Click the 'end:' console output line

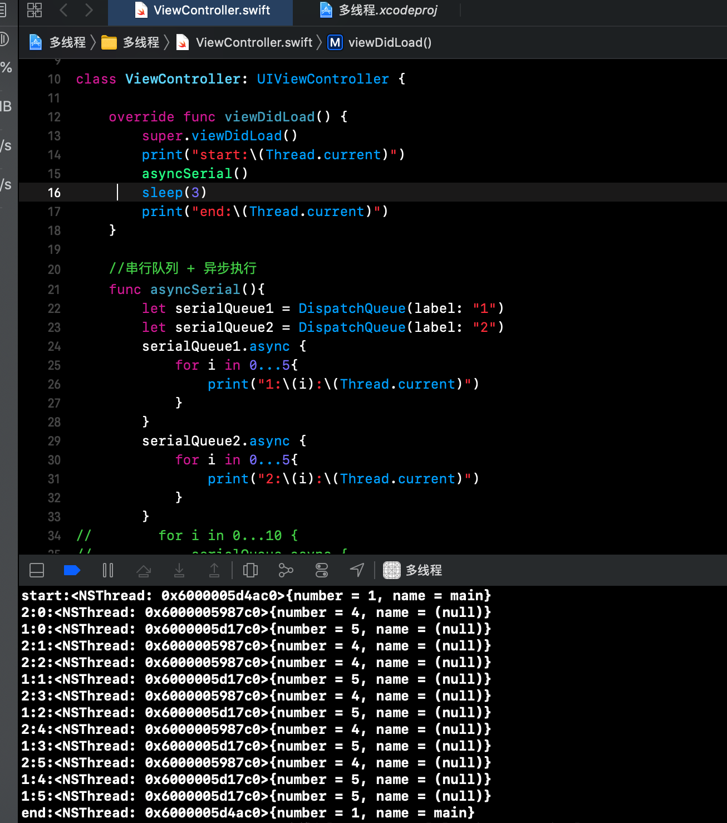pyautogui.click(x=248, y=813)
